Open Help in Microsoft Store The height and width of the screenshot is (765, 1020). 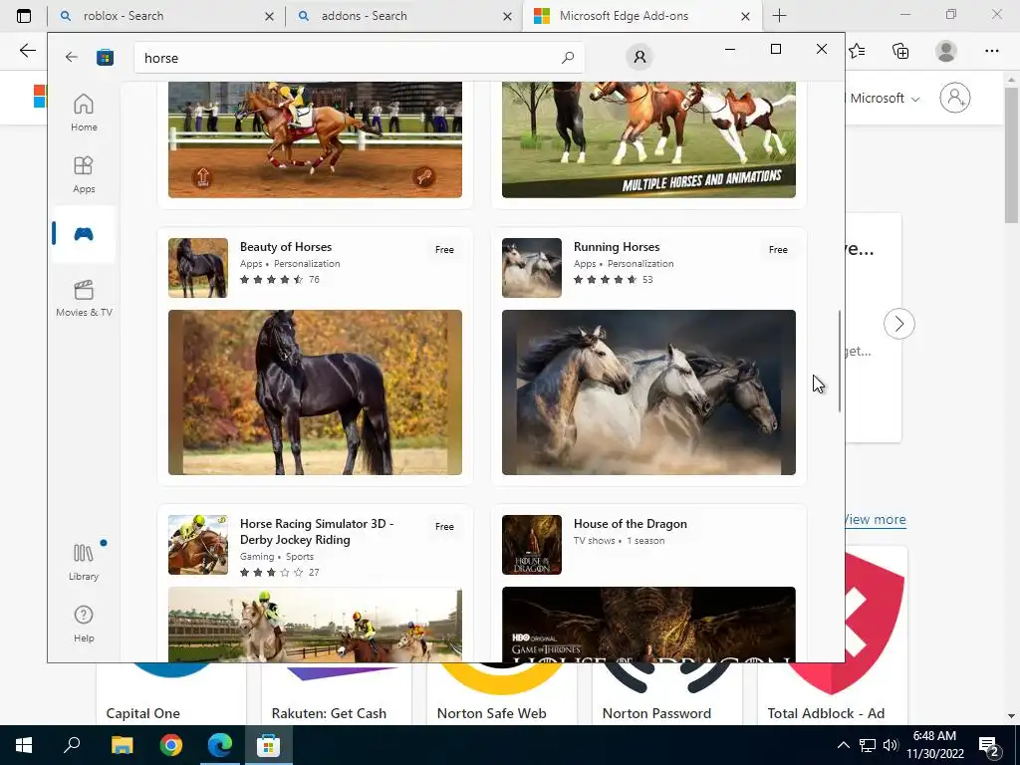coord(84,624)
